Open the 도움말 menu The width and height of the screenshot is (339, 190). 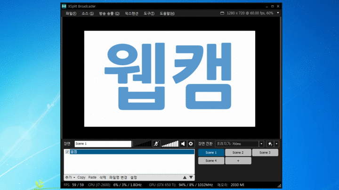(167, 13)
